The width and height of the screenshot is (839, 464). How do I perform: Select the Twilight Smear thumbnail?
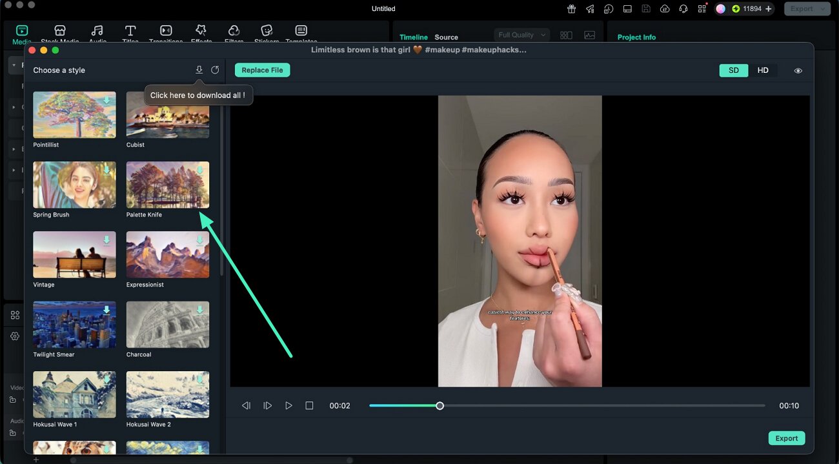point(75,325)
